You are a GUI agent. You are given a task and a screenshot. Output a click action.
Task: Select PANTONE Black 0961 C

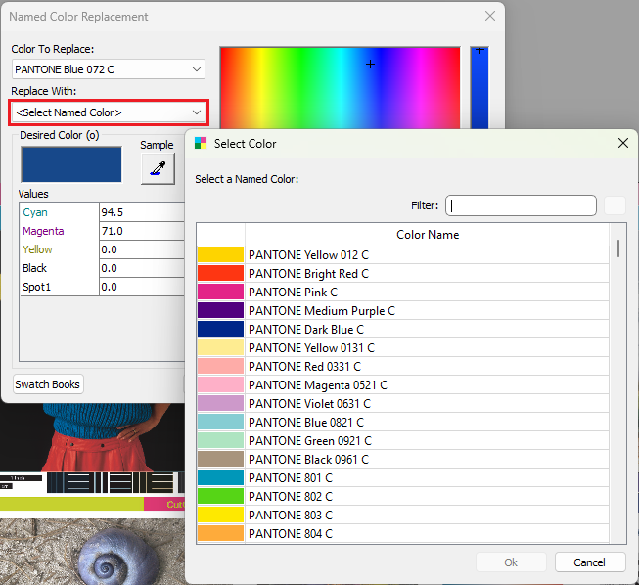tap(402, 460)
